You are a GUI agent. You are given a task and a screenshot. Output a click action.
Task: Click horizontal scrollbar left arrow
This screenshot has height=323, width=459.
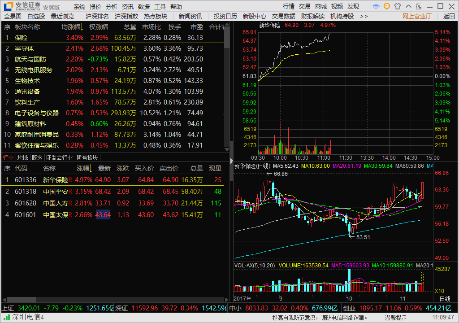[4, 300]
